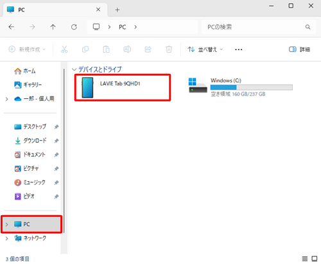Click the Copy icon in toolbar
The image size is (321, 264).
[x=85, y=49]
